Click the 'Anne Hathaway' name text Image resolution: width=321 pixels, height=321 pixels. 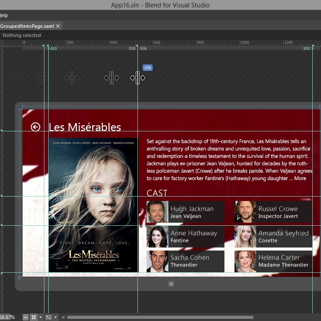(x=194, y=233)
